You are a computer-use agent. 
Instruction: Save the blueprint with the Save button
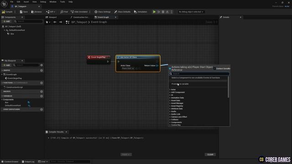pyautogui.click(x=24, y=12)
